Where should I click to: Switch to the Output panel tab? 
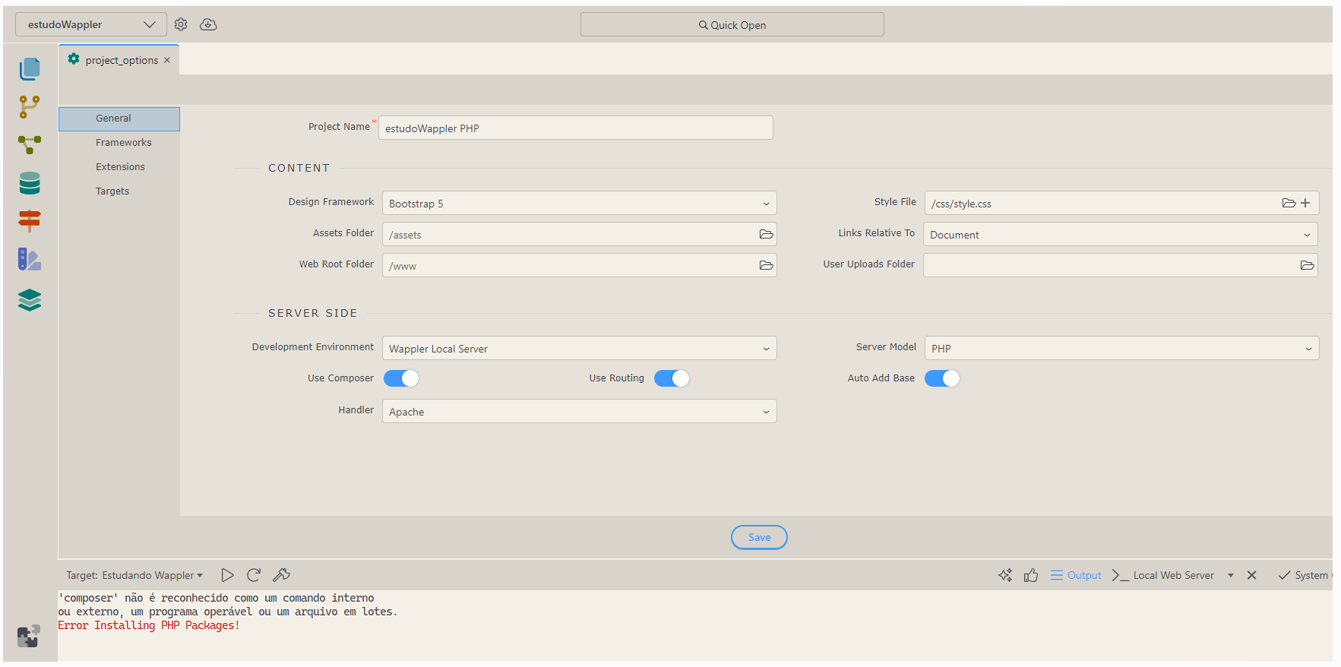coord(1076,575)
